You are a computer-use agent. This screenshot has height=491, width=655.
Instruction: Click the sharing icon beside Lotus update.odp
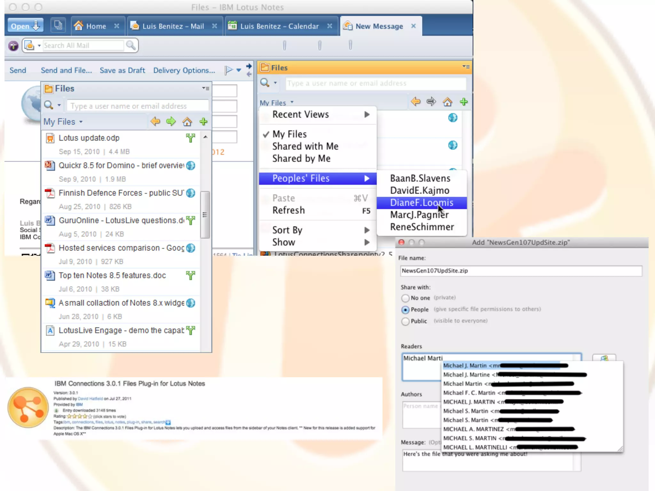point(191,138)
